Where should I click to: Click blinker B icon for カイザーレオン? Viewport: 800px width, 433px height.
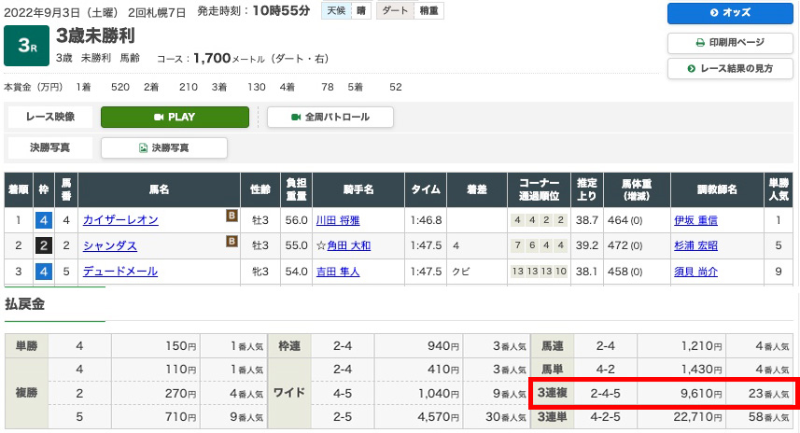(x=232, y=216)
